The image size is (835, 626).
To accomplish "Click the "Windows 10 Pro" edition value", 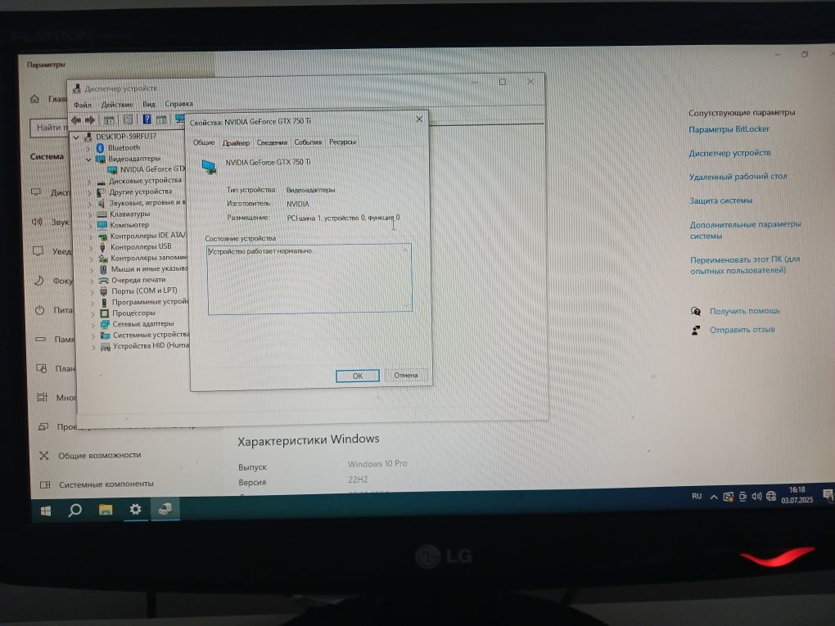I will click(377, 464).
